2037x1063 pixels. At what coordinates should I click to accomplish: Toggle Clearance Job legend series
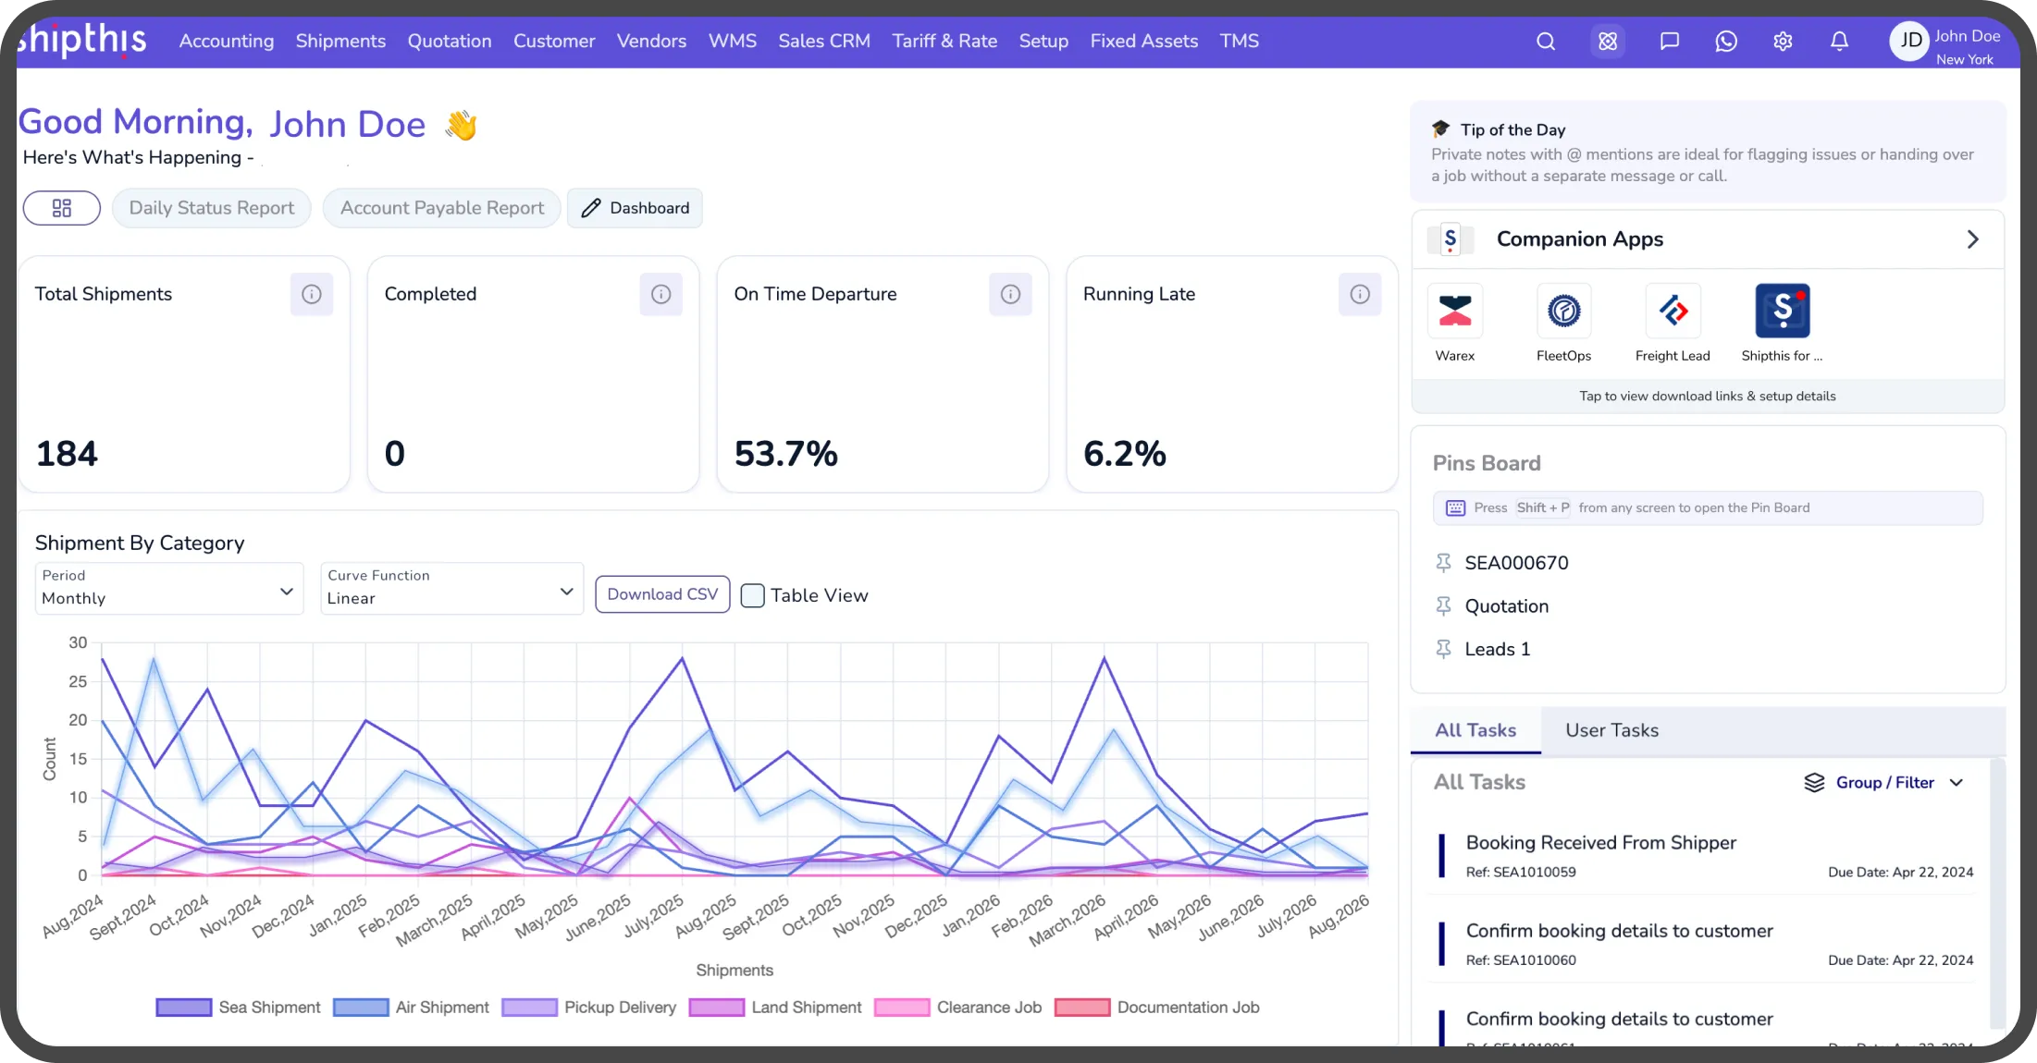click(957, 1008)
